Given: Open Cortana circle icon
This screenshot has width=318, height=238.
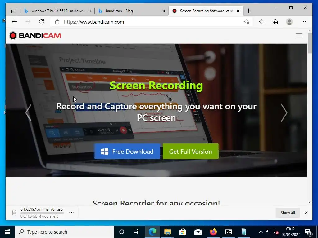Looking at the screenshot, I should (x=122, y=232).
